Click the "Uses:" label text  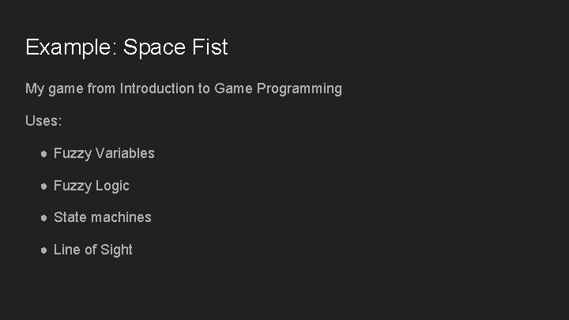pyautogui.click(x=43, y=121)
